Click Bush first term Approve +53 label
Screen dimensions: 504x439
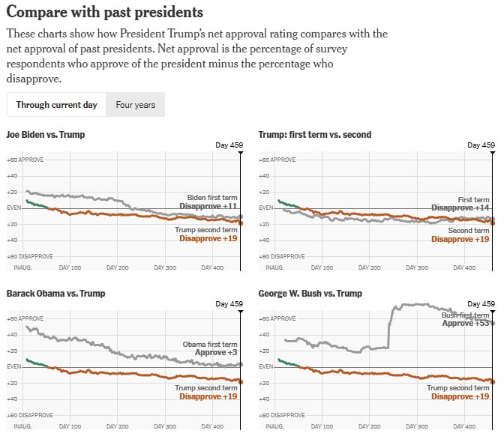pos(463,319)
